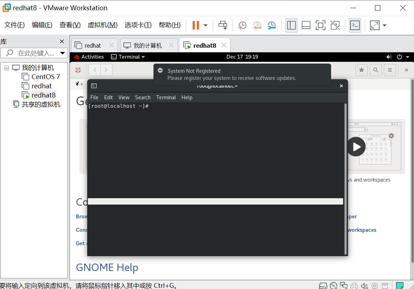Enter full screen mode

320,25
